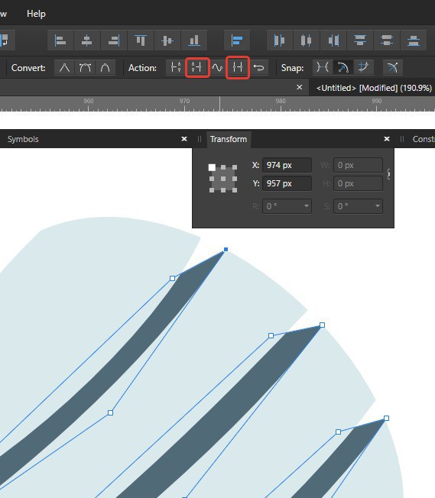Screen dimensions: 435x498
Task: Select bottom-right anchor point in Transform panel
Action: [235, 190]
